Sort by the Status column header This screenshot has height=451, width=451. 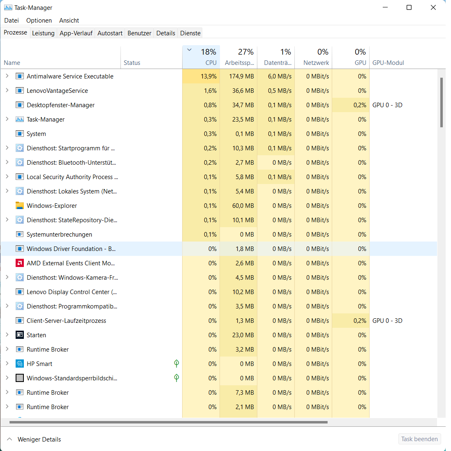tap(151, 57)
